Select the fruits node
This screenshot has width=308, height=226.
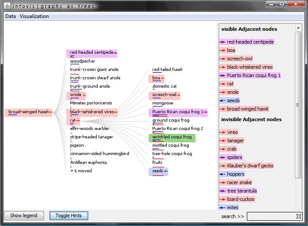click(158, 163)
